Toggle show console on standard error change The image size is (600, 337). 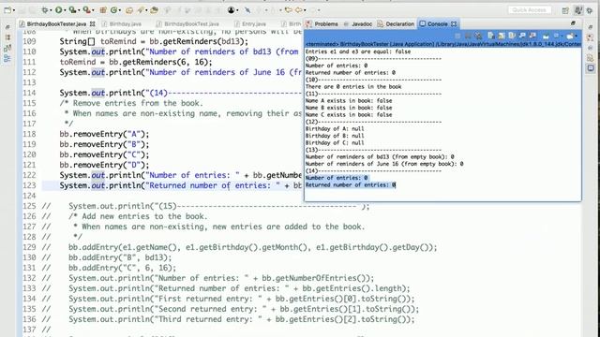pyautogui.click(x=532, y=36)
